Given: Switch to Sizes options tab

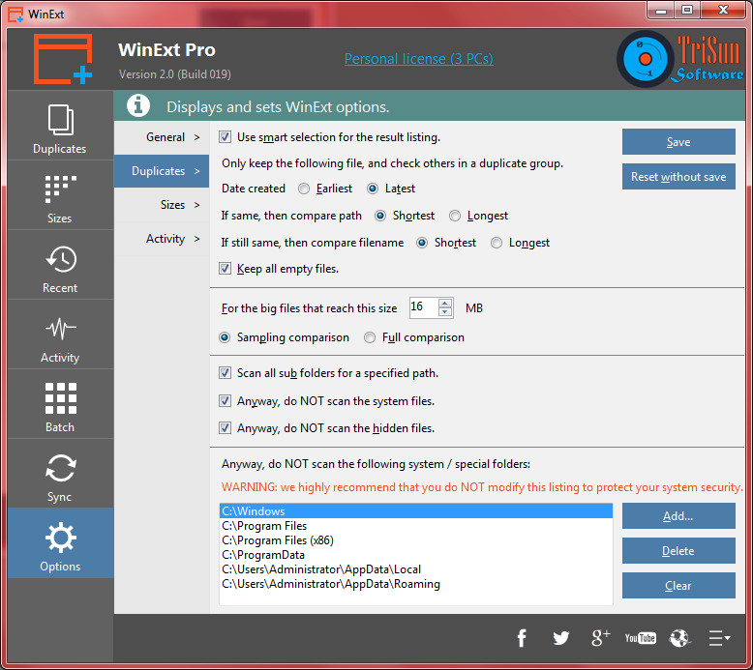Looking at the screenshot, I should click(x=162, y=205).
